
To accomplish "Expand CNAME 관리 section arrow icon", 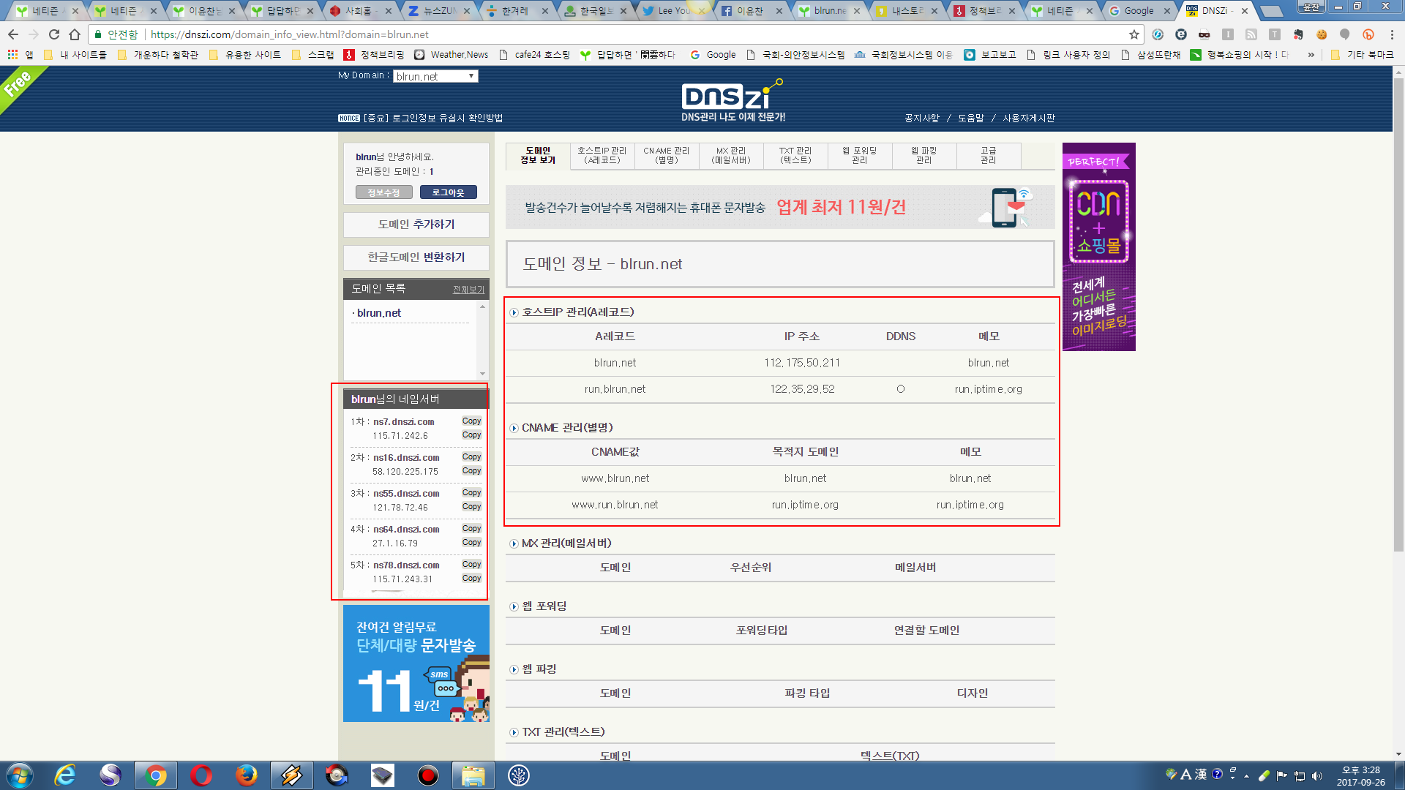I will [514, 428].
